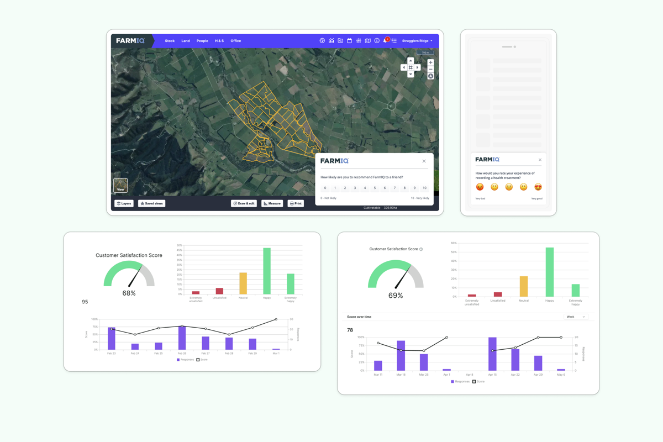
Task: Click the FarmIQ logo in navigation bar
Action: [130, 41]
